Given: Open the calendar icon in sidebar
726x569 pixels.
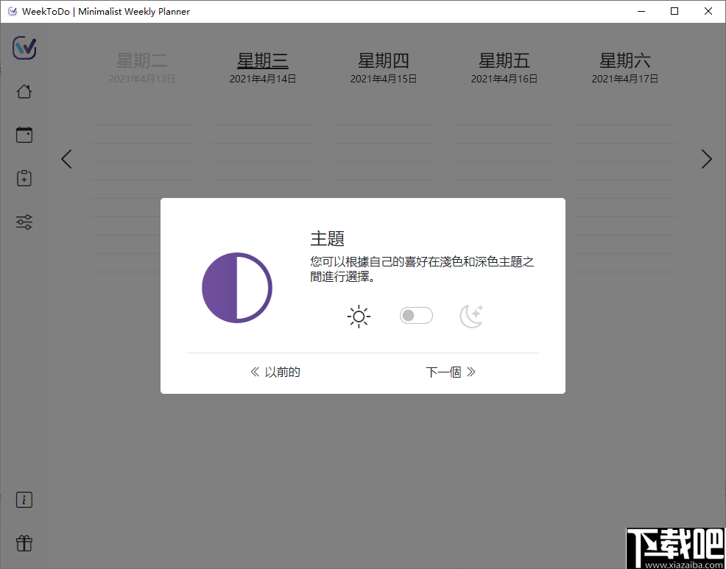Looking at the screenshot, I should (x=24, y=135).
